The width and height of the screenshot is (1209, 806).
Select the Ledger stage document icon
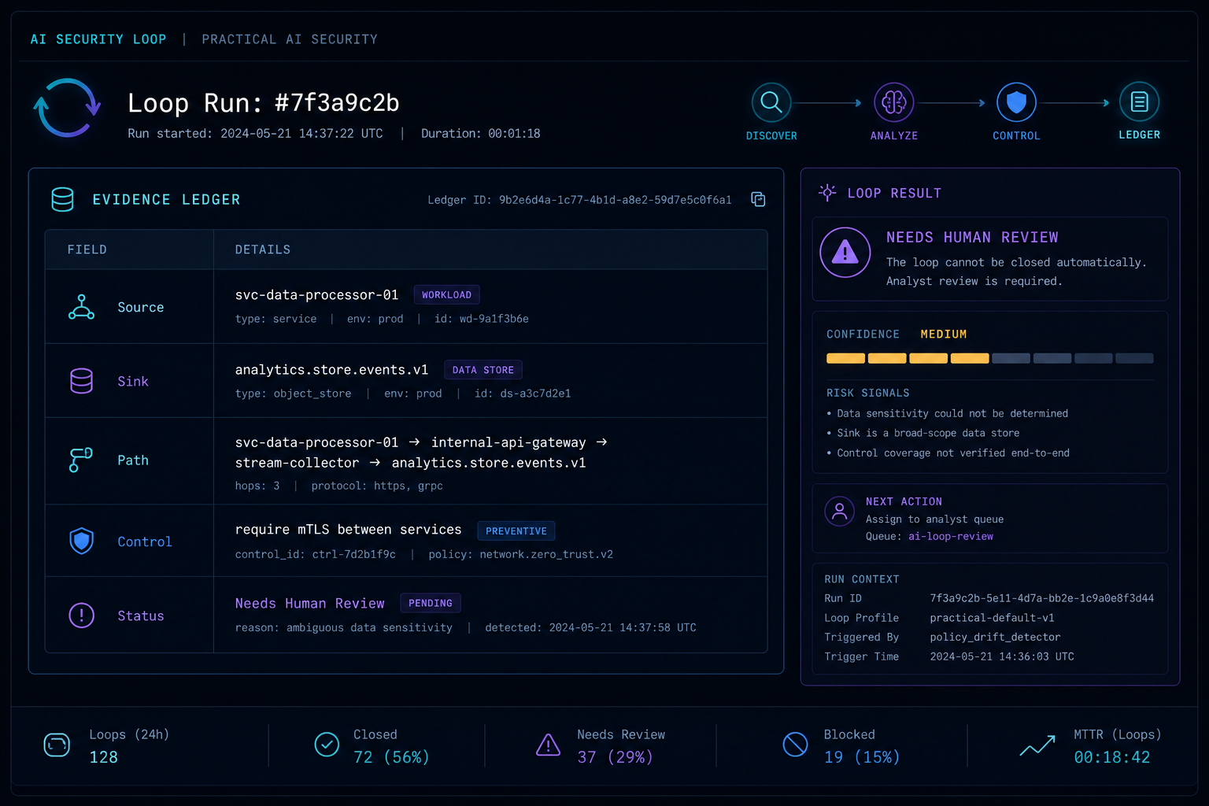[1139, 102]
